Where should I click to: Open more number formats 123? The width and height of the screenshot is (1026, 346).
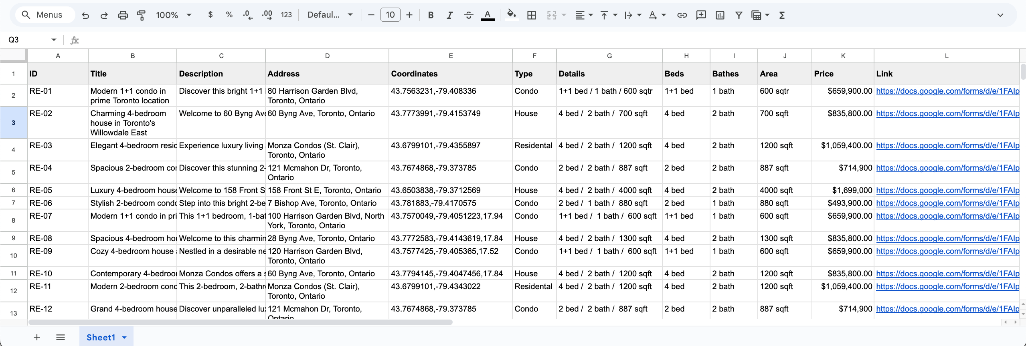click(286, 15)
